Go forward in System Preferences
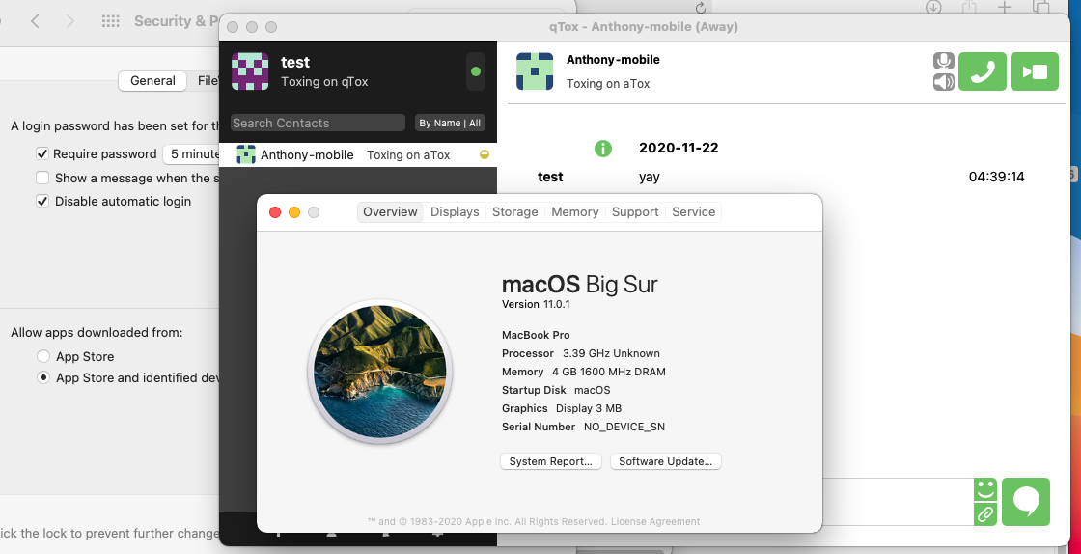This screenshot has height=554, width=1081. click(x=69, y=21)
